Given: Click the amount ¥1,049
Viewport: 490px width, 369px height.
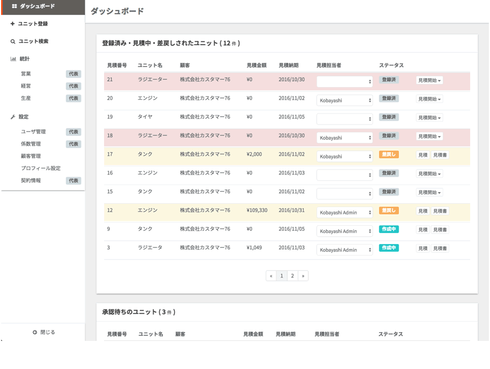Looking at the screenshot, I should [254, 248].
